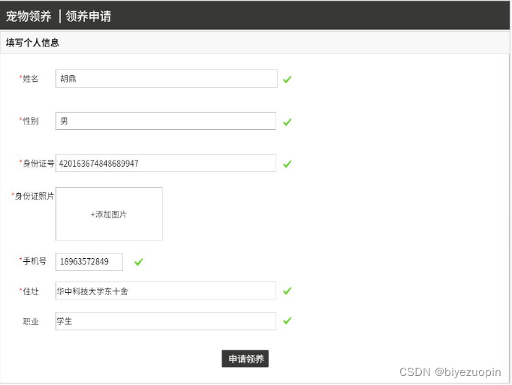
Task: Click the green checkmark beside 职业
Action: [288, 320]
